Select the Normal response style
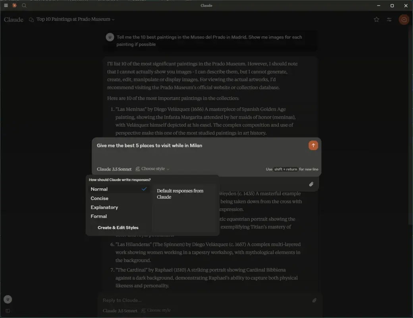 pos(99,189)
